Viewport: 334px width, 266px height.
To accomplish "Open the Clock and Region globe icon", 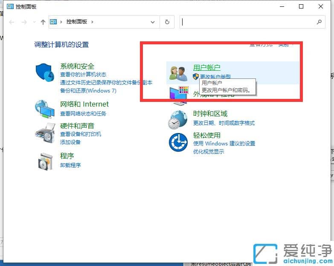I will click(x=177, y=120).
